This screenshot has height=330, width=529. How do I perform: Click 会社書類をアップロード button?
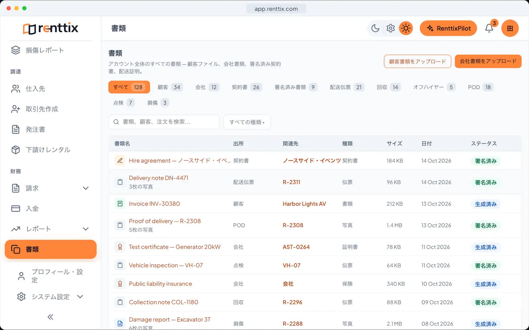(x=488, y=61)
